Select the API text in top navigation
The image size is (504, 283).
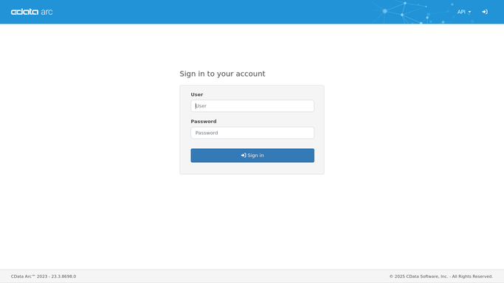[x=461, y=12]
